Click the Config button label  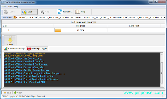(13, 12)
